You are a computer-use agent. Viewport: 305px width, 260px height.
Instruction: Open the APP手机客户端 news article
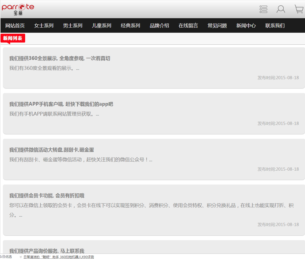coord(61,104)
